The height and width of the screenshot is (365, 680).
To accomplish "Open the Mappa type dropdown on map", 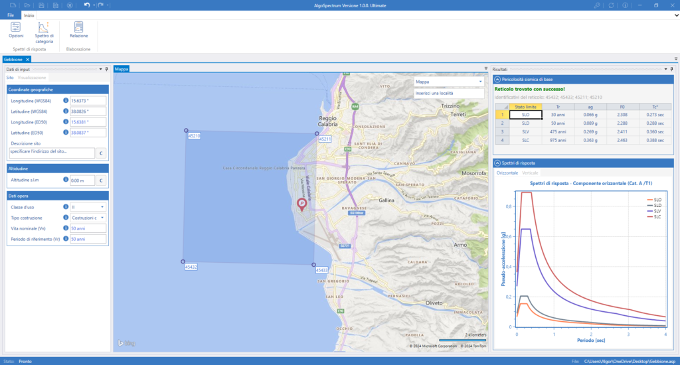I will [x=480, y=82].
